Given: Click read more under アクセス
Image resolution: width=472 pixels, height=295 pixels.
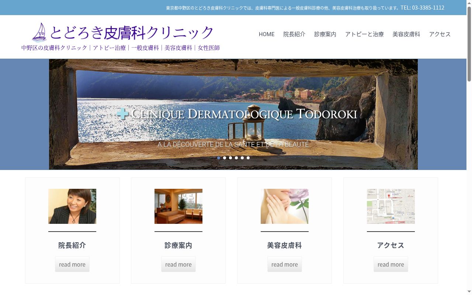Looking at the screenshot, I should [391, 264].
